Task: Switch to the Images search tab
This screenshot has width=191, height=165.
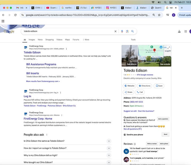Action: [32, 40]
